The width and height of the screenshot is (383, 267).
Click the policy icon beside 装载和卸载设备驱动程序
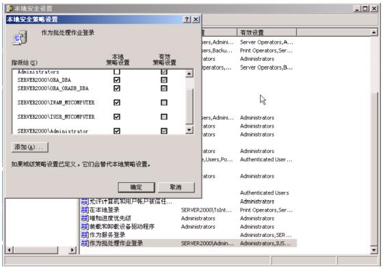(x=85, y=226)
